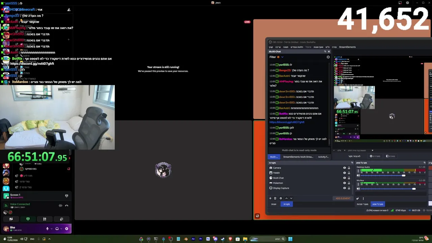The image size is (432, 243).
Task: Hide the Display Capture source
Action: 345,188
